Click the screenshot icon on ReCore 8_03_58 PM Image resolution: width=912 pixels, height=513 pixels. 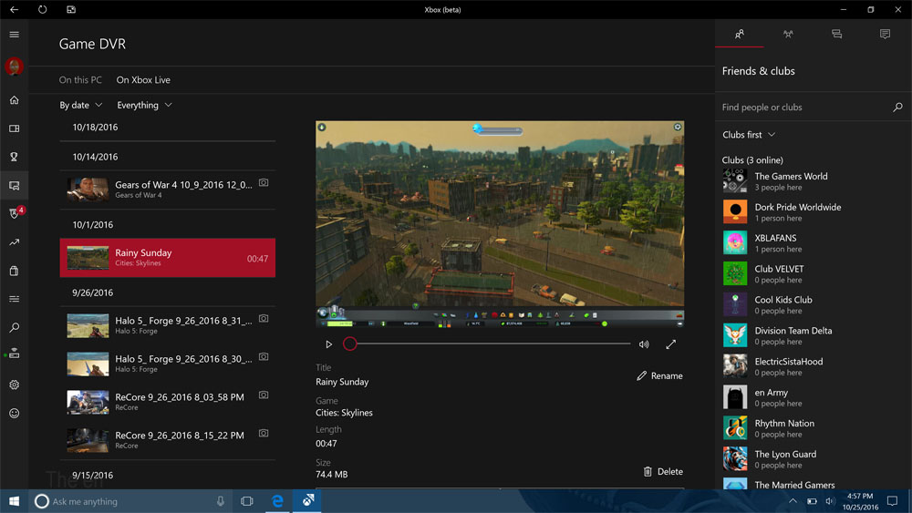pyautogui.click(x=264, y=395)
